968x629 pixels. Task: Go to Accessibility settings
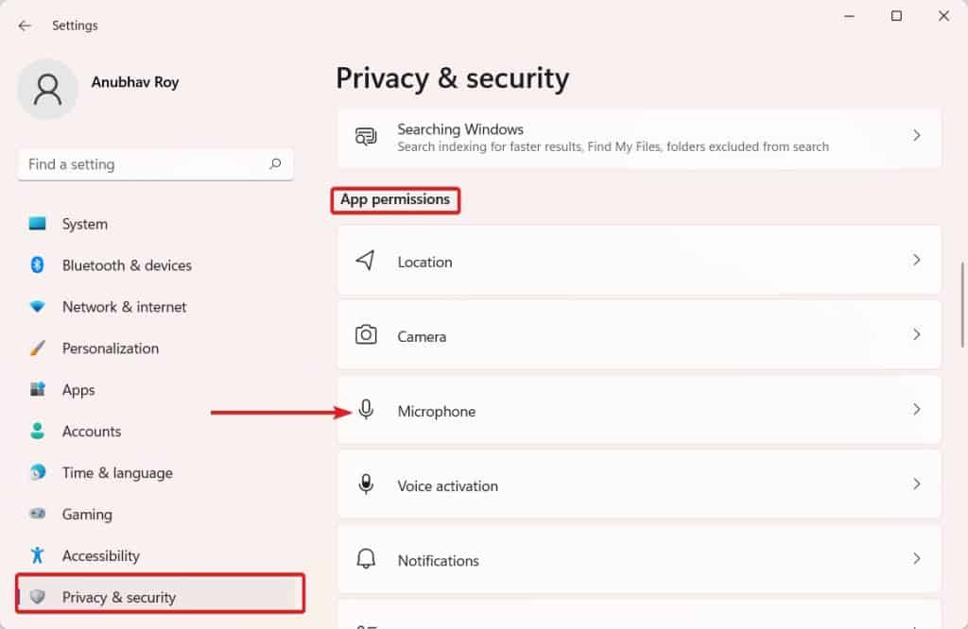click(100, 555)
